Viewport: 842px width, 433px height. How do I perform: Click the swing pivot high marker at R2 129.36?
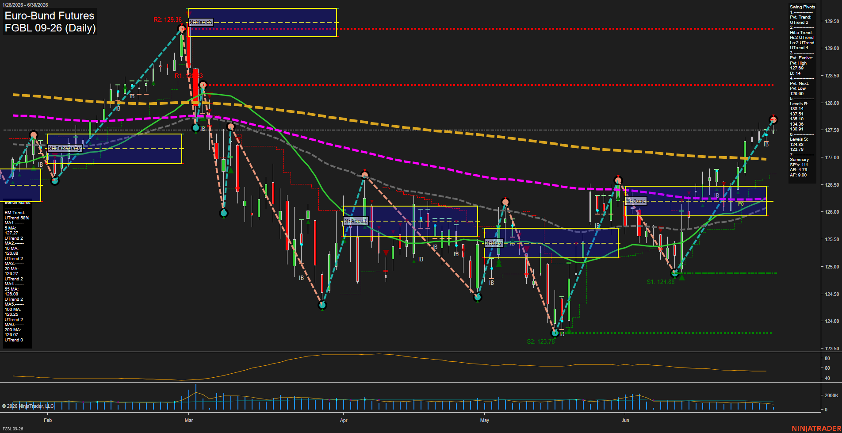181,29
